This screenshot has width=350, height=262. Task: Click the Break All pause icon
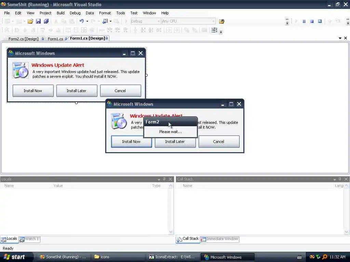point(304,21)
